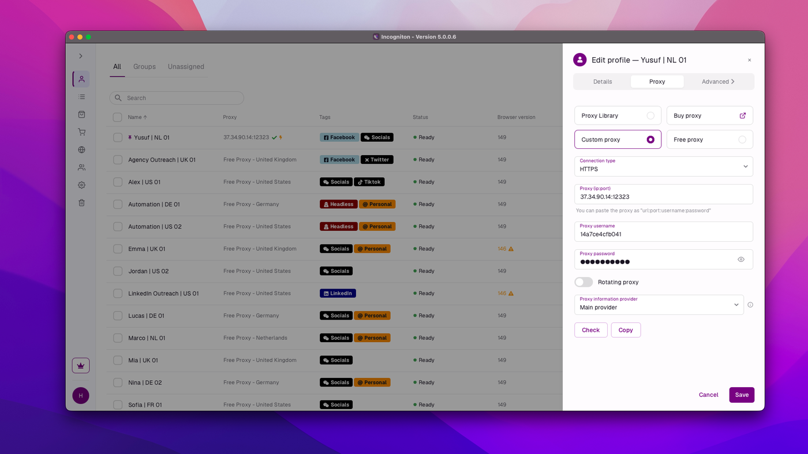
Task: Open the Unassigned tab
Action: pos(186,66)
